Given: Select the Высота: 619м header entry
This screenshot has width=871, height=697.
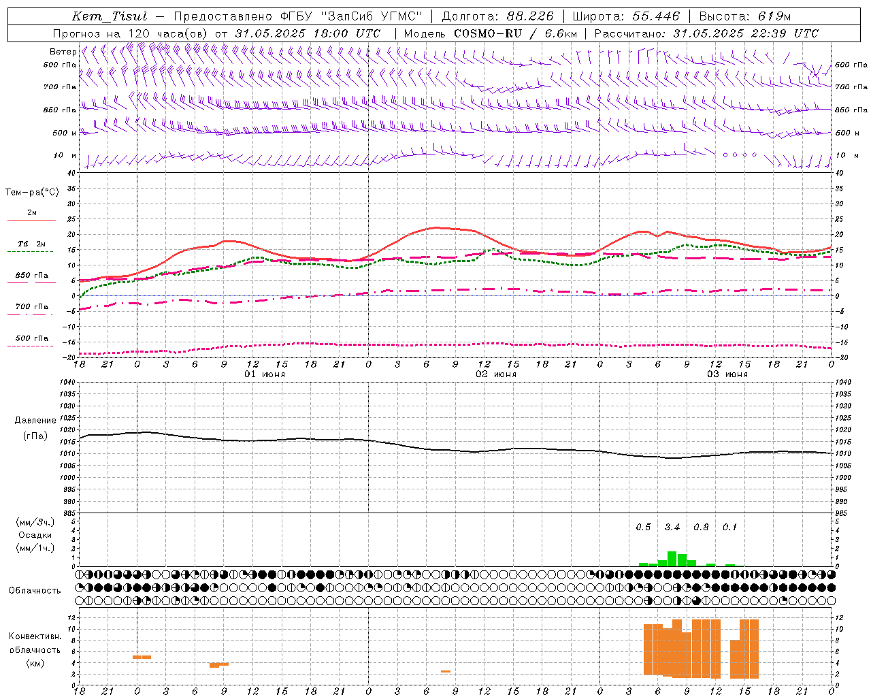Looking at the screenshot, I should [744, 16].
